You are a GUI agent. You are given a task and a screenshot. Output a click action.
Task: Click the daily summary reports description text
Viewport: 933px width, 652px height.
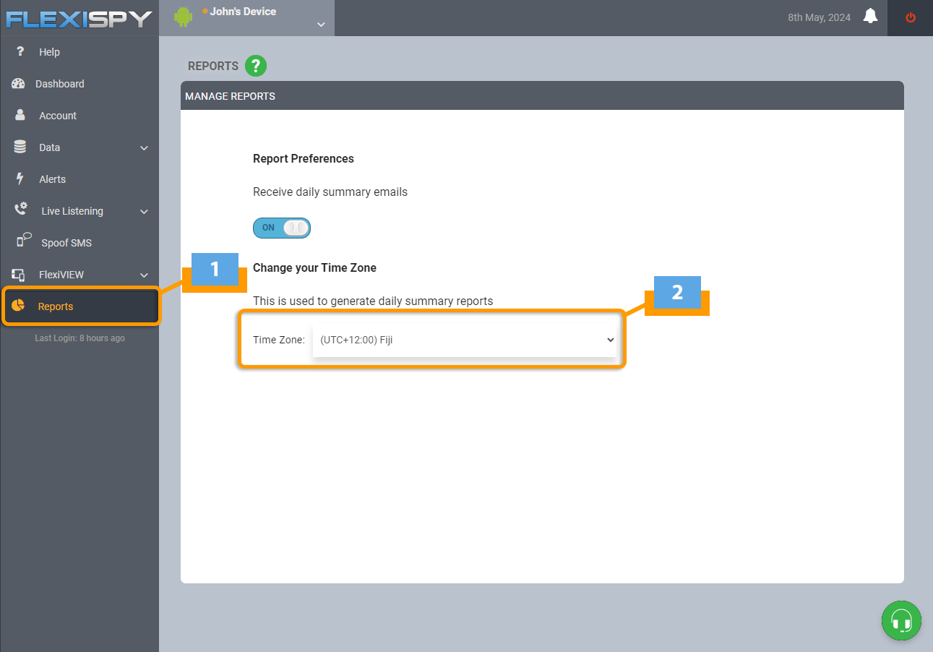373,301
